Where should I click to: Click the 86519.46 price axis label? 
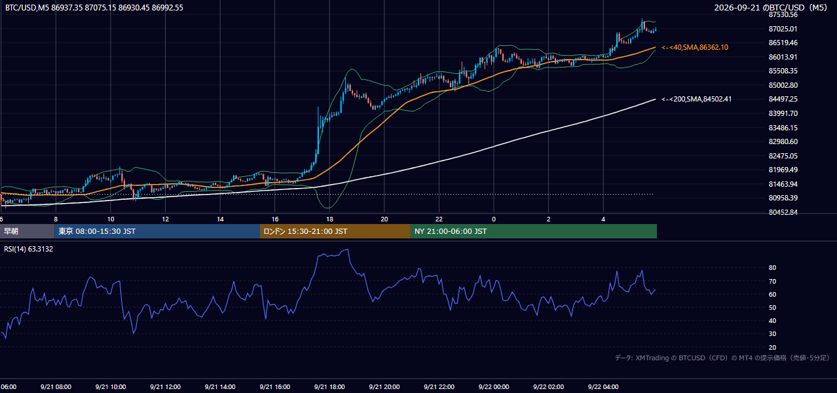783,43
